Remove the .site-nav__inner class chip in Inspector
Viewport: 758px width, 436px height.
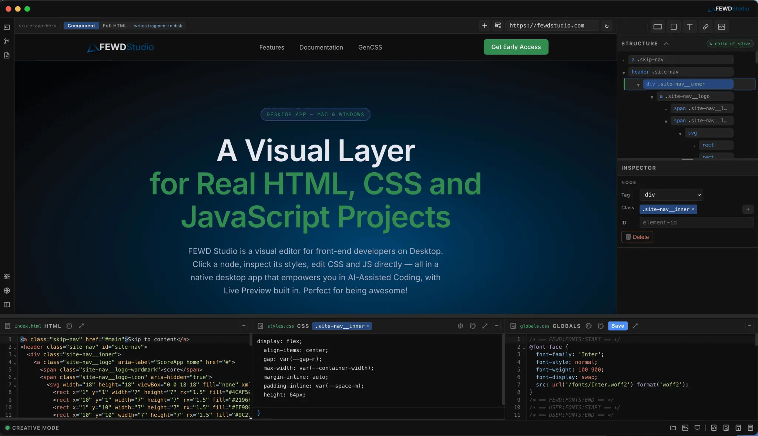pyautogui.click(x=693, y=209)
